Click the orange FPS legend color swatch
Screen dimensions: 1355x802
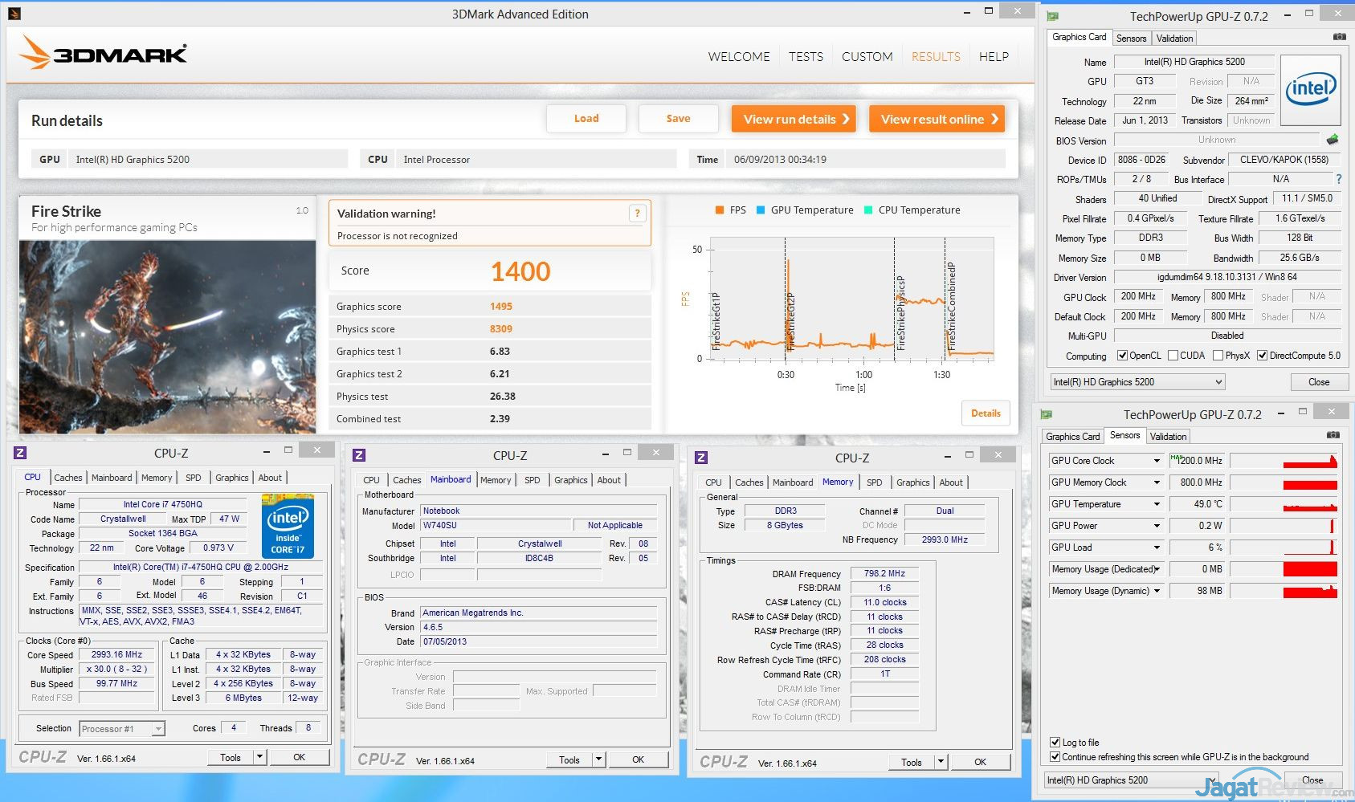tap(720, 210)
